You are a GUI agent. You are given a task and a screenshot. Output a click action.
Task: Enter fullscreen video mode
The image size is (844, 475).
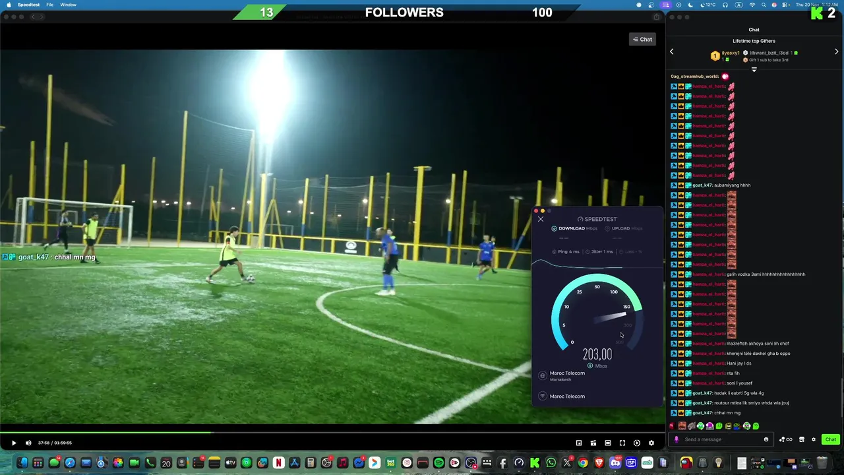pyautogui.click(x=622, y=443)
